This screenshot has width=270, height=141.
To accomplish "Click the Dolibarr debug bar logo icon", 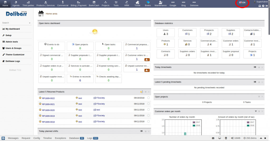I will click(x=3, y=138).
